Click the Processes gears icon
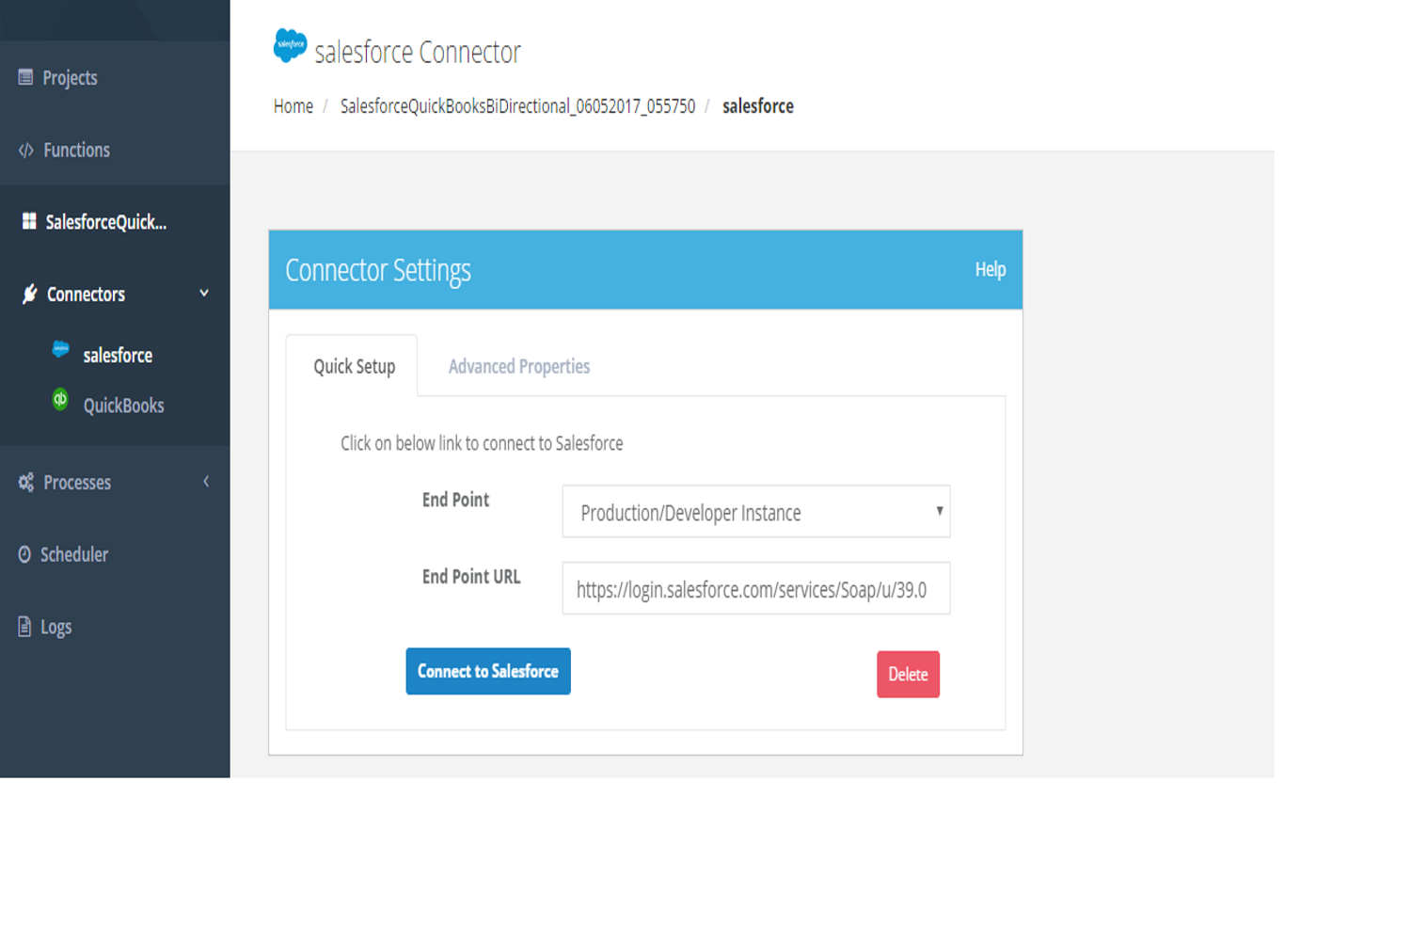The width and height of the screenshot is (1411, 941). 26,482
